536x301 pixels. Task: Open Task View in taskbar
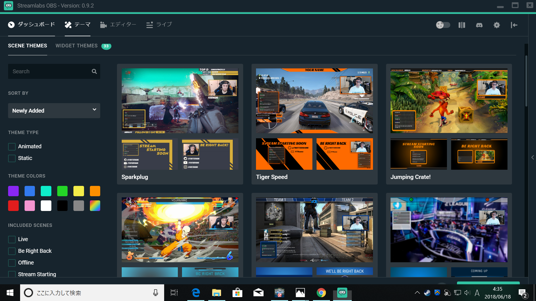click(174, 293)
